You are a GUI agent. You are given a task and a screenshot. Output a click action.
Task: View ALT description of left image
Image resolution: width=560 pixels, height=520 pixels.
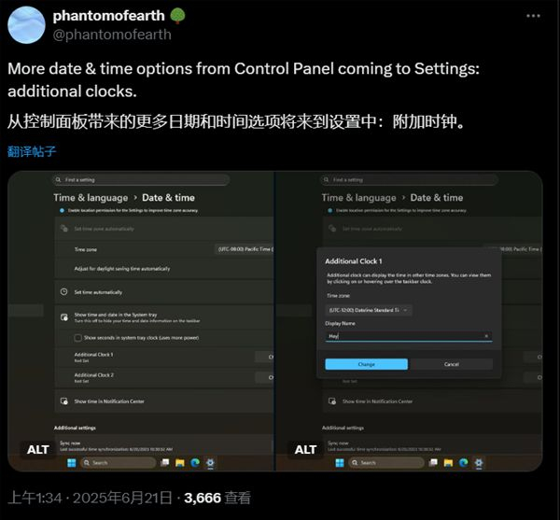(x=38, y=450)
